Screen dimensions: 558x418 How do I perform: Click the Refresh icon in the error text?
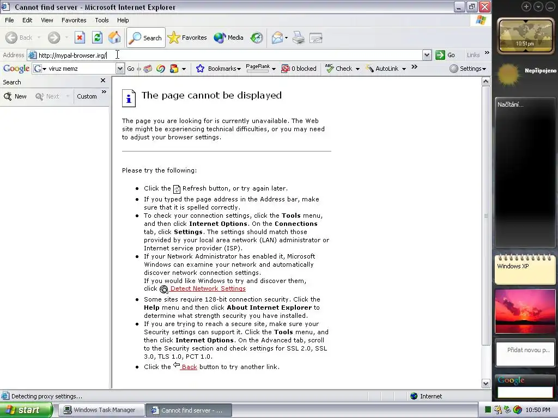coord(177,189)
